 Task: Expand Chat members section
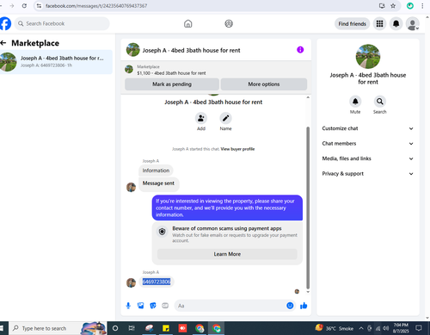(x=368, y=144)
